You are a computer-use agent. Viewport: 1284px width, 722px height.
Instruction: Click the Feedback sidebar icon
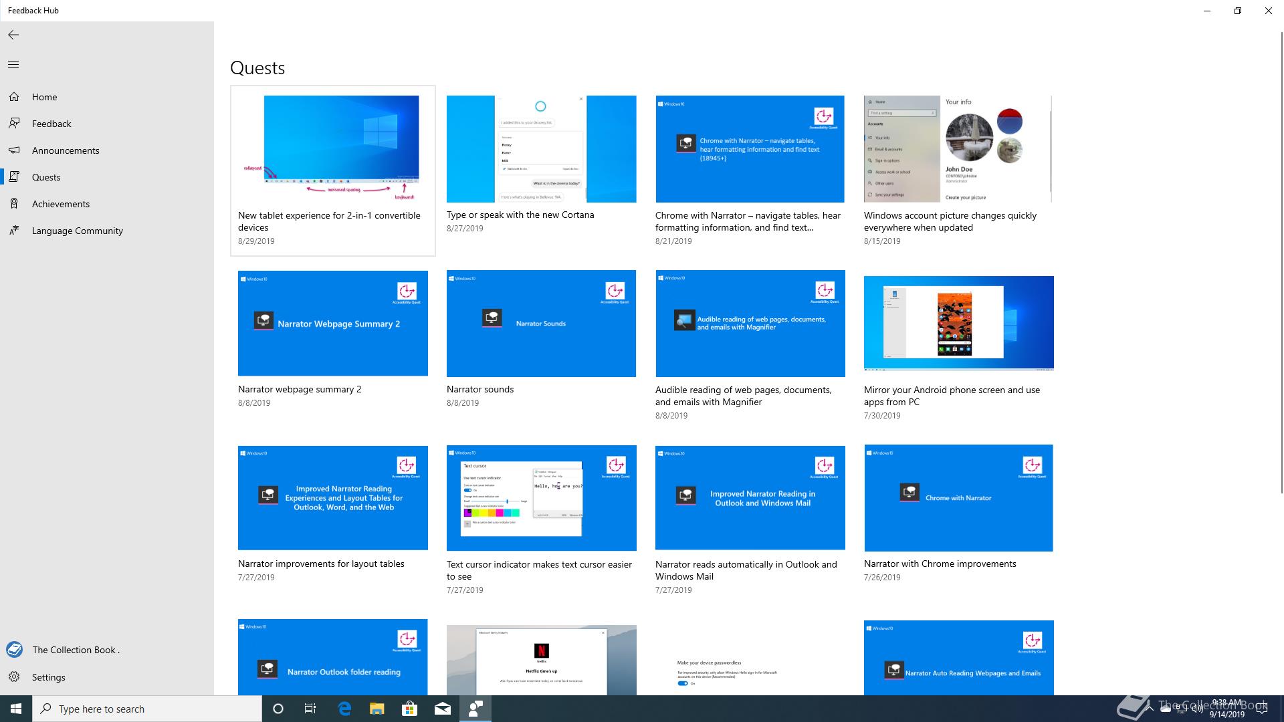click(14, 124)
